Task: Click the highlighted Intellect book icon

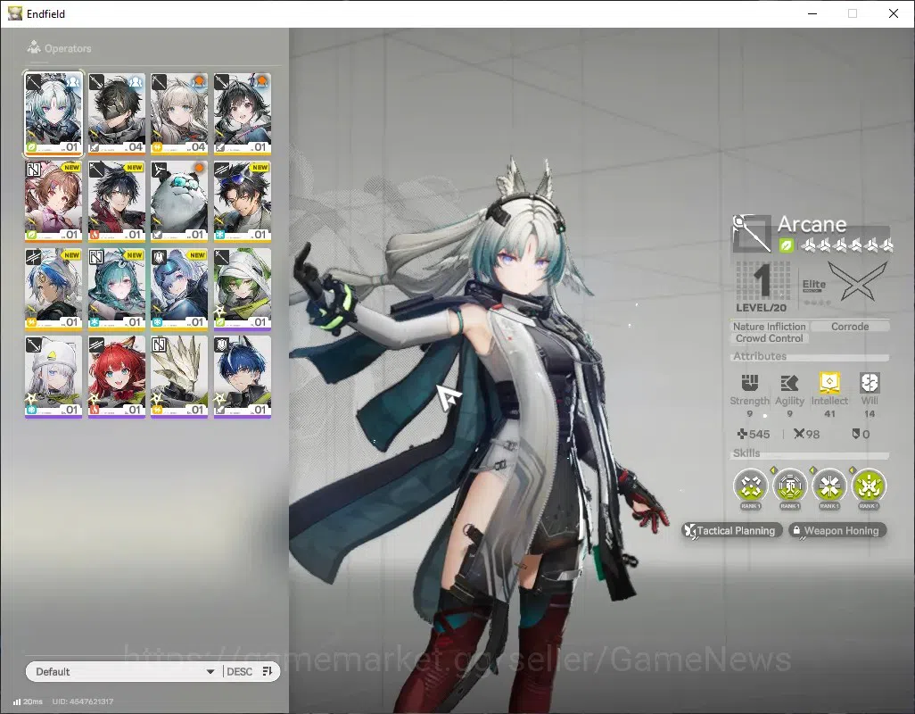Action: click(x=829, y=382)
